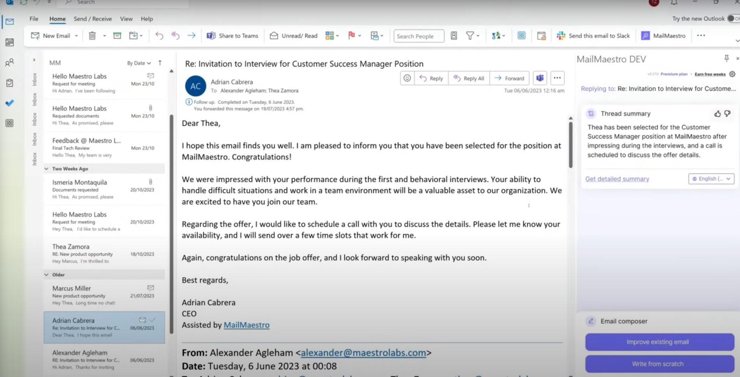Archive the selected message using the ribbon

117,36
